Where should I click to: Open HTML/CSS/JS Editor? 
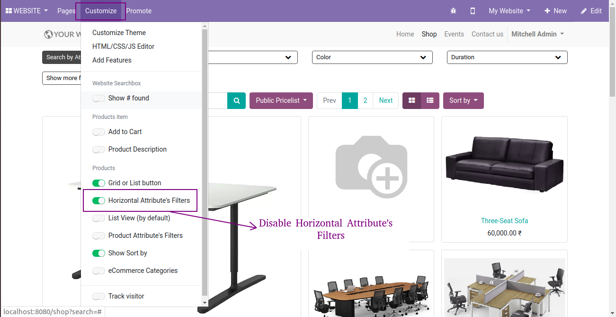[123, 46]
